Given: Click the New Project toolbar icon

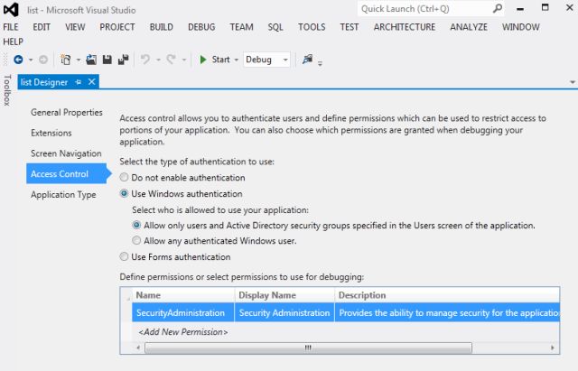Looking at the screenshot, I should coord(64,60).
